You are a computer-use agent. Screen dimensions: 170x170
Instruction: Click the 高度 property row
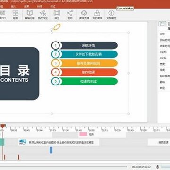[164, 70]
